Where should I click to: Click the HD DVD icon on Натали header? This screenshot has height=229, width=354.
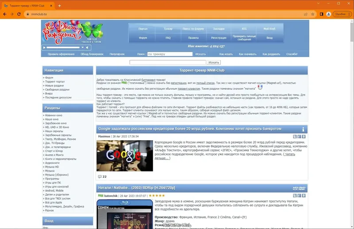point(299,188)
